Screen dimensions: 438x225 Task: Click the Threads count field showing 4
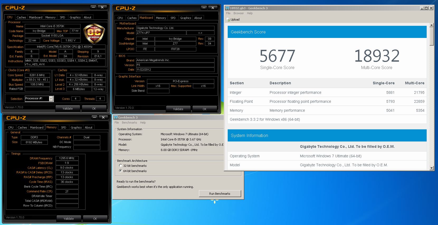coord(100,99)
